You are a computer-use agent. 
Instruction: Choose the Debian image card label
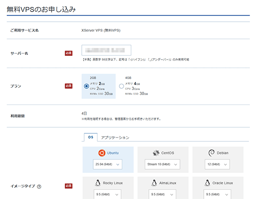click(x=223, y=153)
